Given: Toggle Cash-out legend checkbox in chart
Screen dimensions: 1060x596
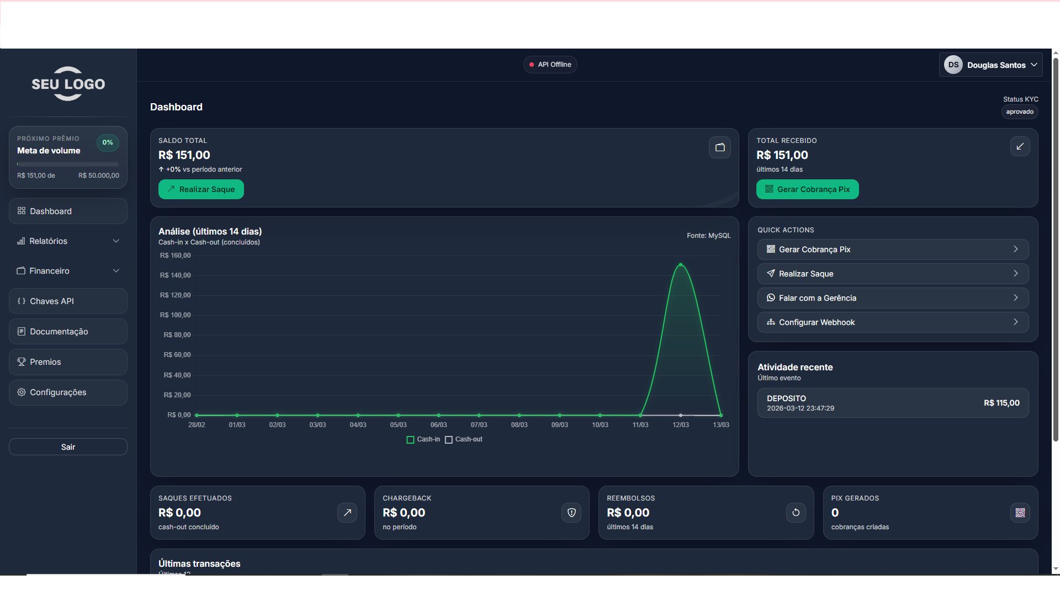Looking at the screenshot, I should coord(449,440).
